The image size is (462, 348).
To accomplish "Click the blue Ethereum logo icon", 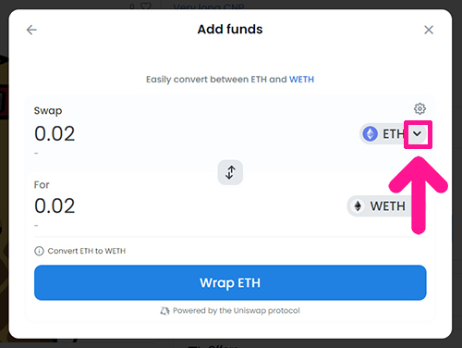I will [370, 134].
